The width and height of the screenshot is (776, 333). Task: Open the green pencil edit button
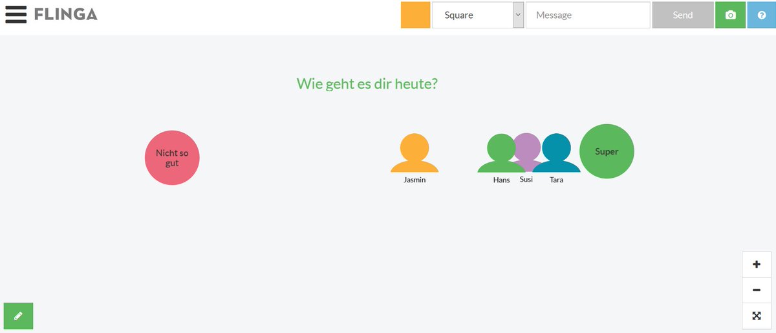[x=18, y=316]
